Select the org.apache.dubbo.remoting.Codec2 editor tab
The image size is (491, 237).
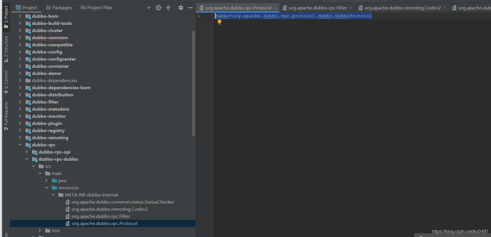click(402, 8)
